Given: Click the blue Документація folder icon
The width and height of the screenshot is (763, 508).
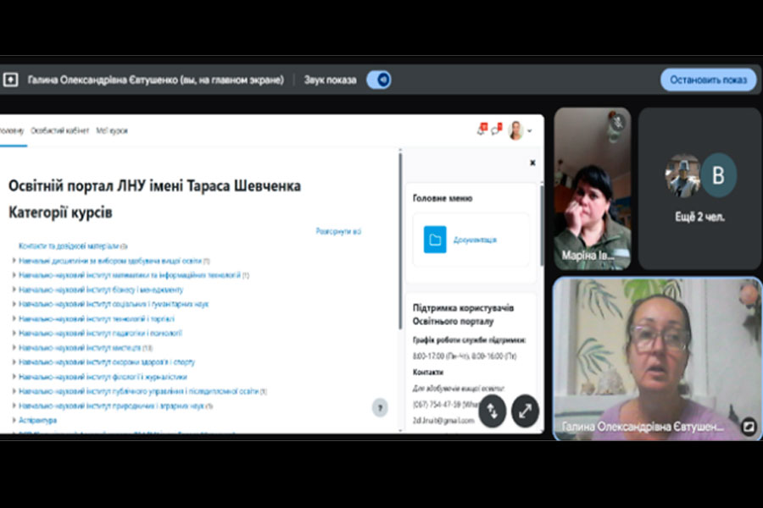Looking at the screenshot, I should [435, 240].
